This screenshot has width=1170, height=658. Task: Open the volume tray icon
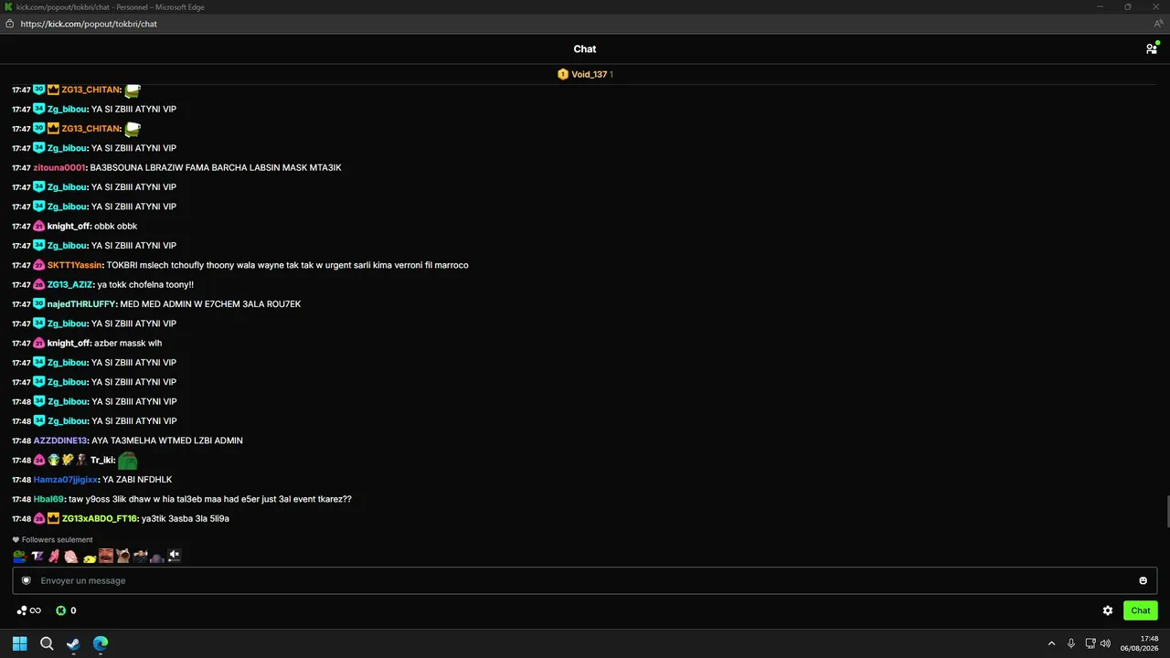(x=1106, y=643)
